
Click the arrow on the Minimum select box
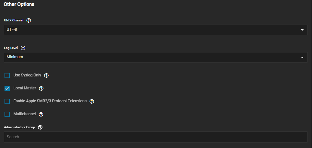pos(302,57)
